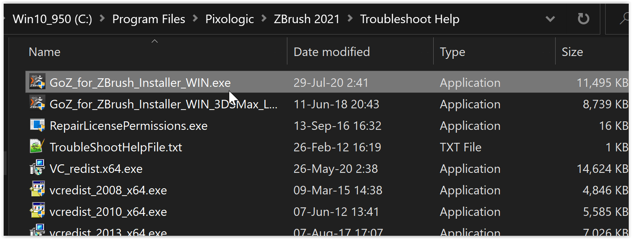This screenshot has width=632, height=239.
Task: Open the Pixologic folder from the path bar
Action: pyautogui.click(x=230, y=19)
